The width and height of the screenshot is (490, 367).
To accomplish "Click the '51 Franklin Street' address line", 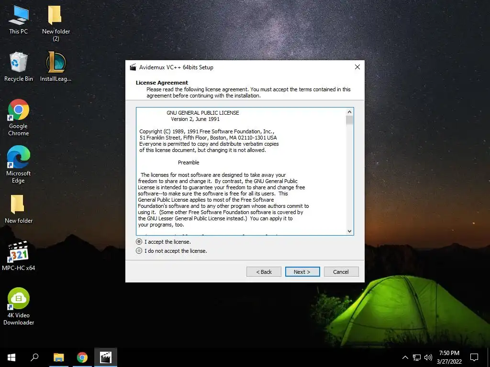I will [208, 138].
